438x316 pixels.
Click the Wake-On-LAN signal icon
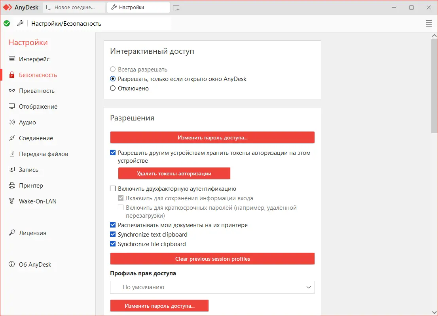click(x=12, y=201)
